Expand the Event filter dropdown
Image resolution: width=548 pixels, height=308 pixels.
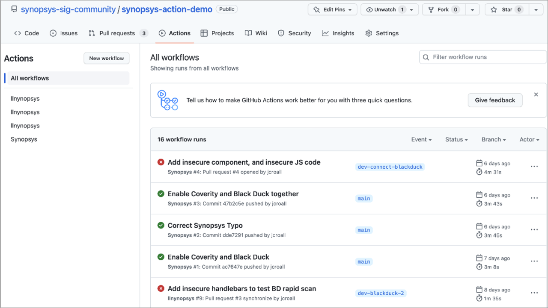coord(421,140)
